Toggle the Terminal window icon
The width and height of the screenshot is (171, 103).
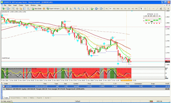tap(25, 9)
